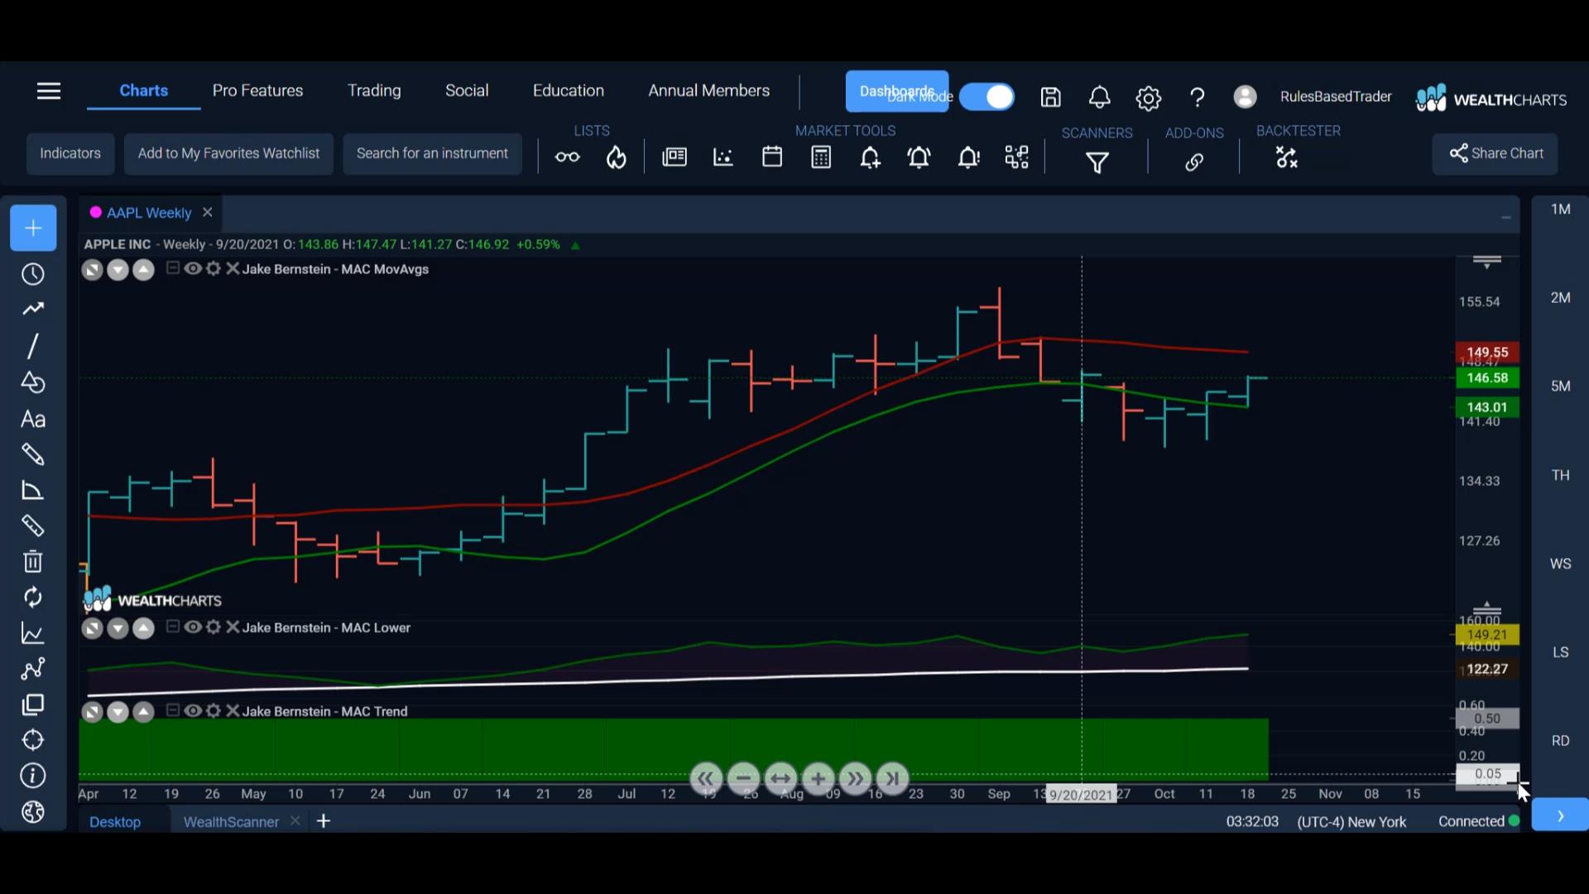Click the refresh chart tool
Viewport: 1589px width, 894px height.
(33, 597)
